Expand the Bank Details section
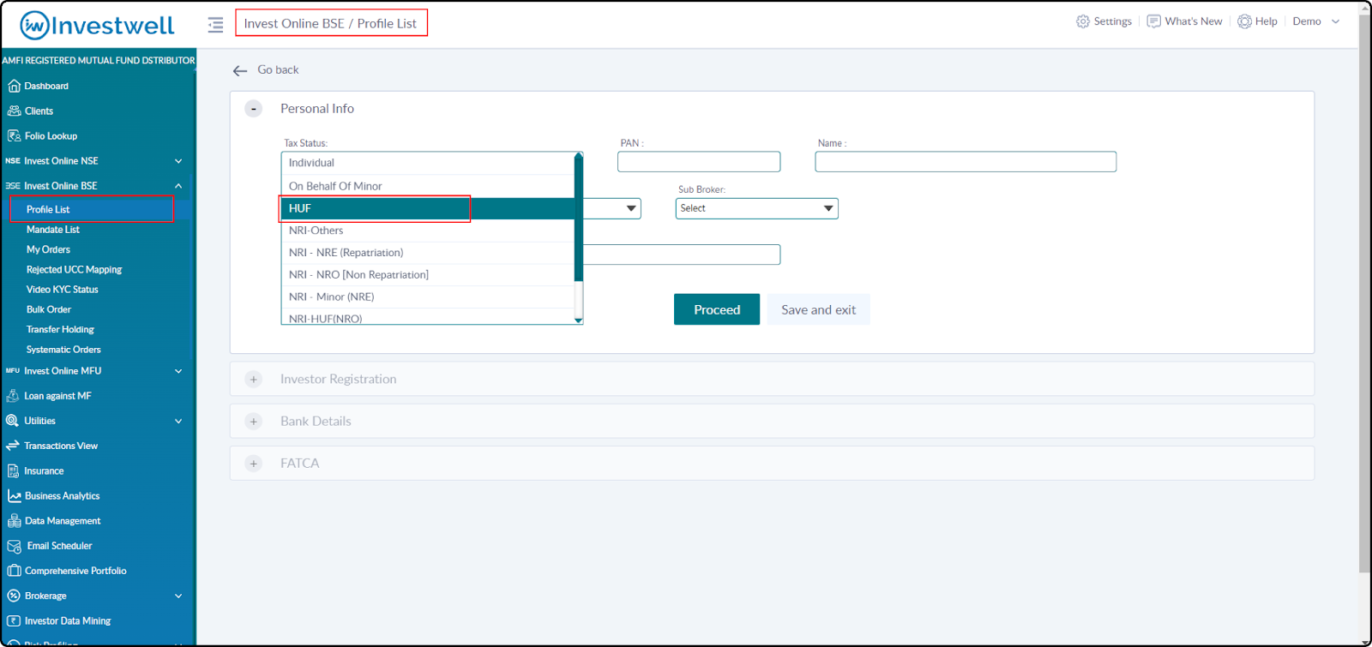This screenshot has height=647, width=1372. tap(253, 421)
